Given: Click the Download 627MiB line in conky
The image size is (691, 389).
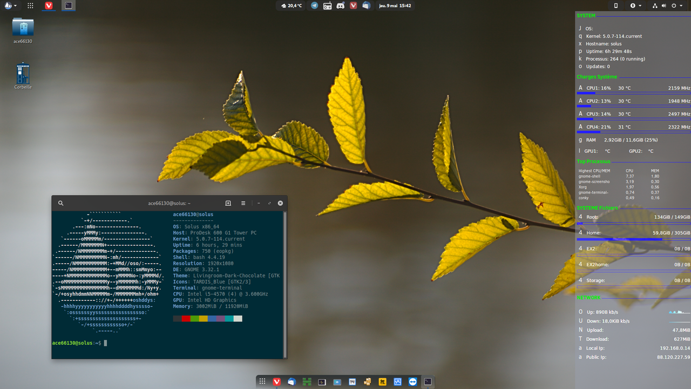Looking at the screenshot, I should pyautogui.click(x=634, y=339).
